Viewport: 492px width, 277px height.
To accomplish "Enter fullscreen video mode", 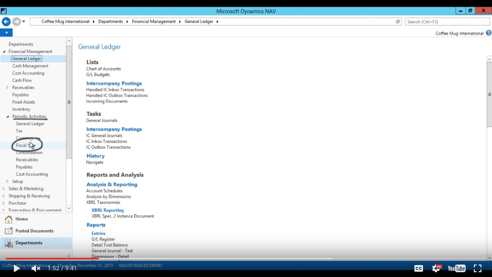I will 478,268.
